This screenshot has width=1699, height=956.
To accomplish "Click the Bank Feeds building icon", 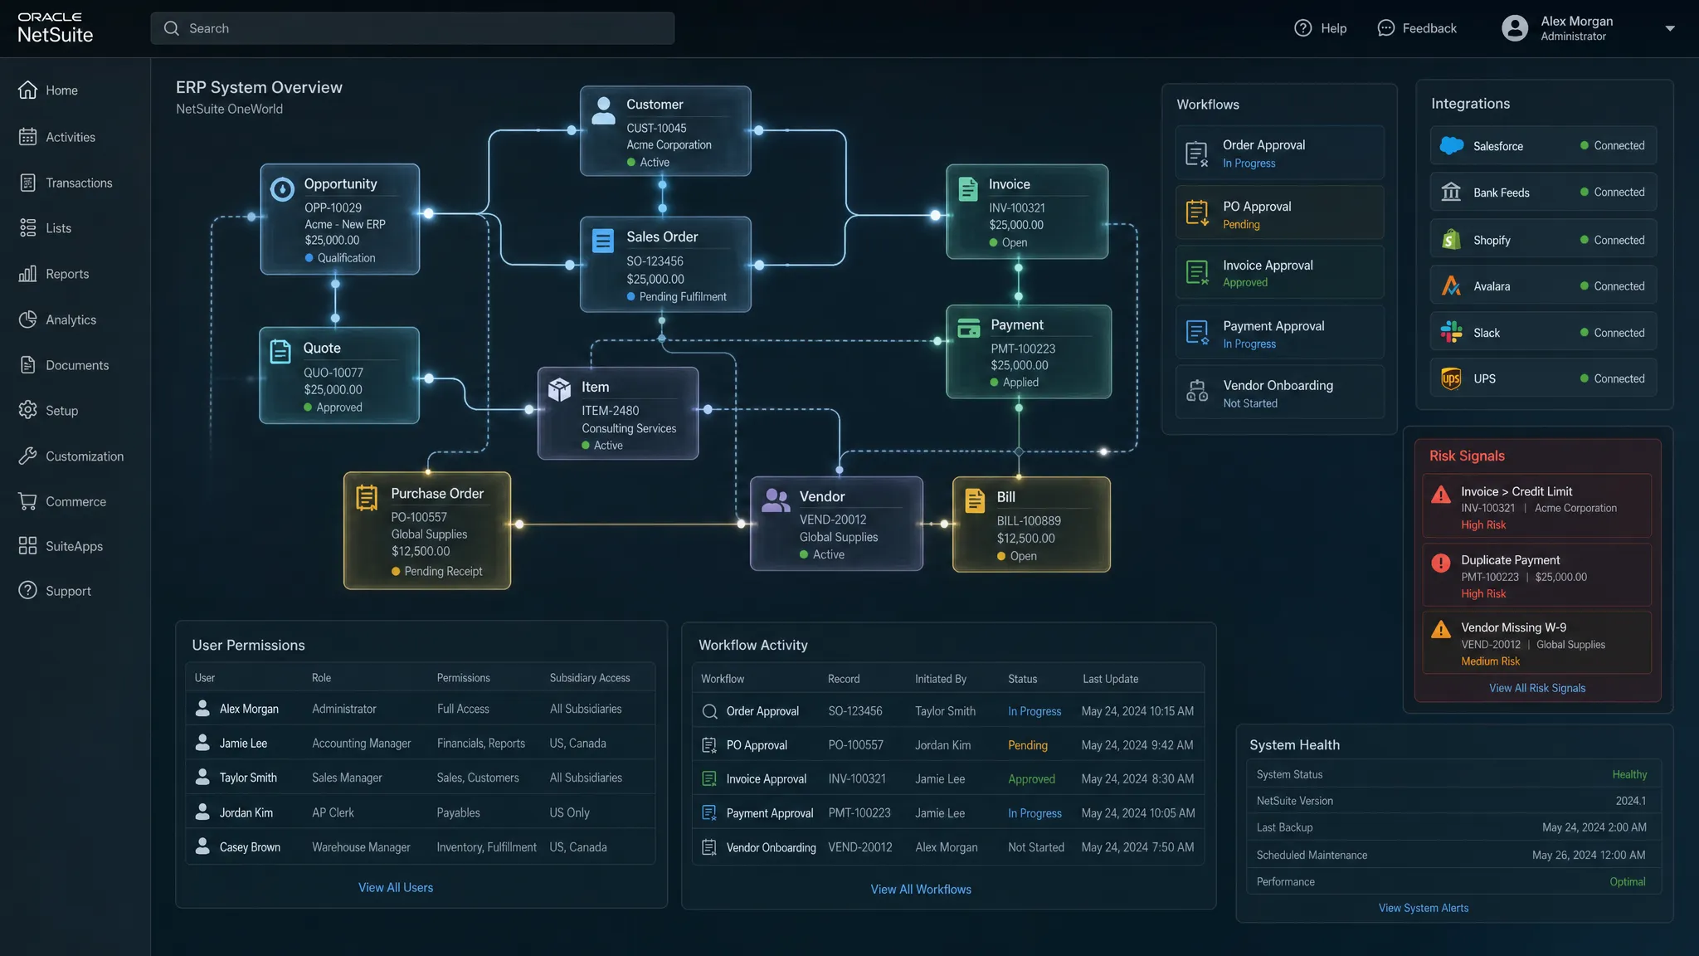I will (x=1451, y=192).
